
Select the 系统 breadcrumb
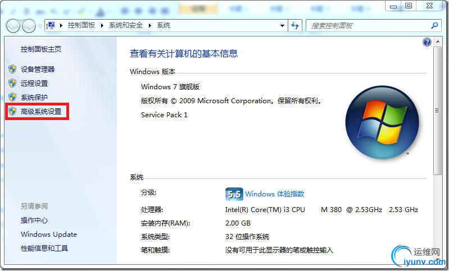[x=164, y=25]
